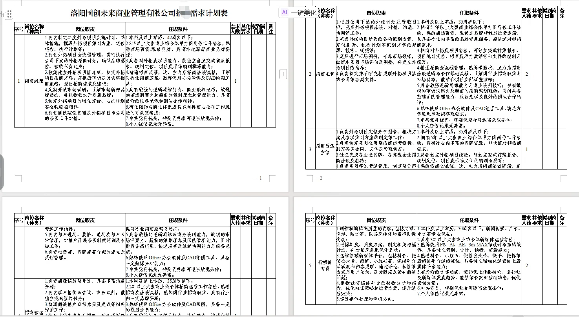Click the AI badge icon beside 一键美化
Viewport: 579px width, 317px height.
click(284, 13)
